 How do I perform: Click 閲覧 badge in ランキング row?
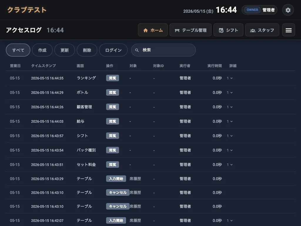coord(113,78)
